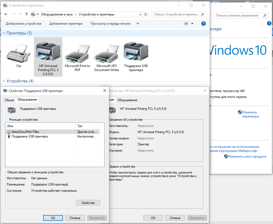Collapse the Принтеры (5) group
The image size is (273, 224).
tap(4, 33)
